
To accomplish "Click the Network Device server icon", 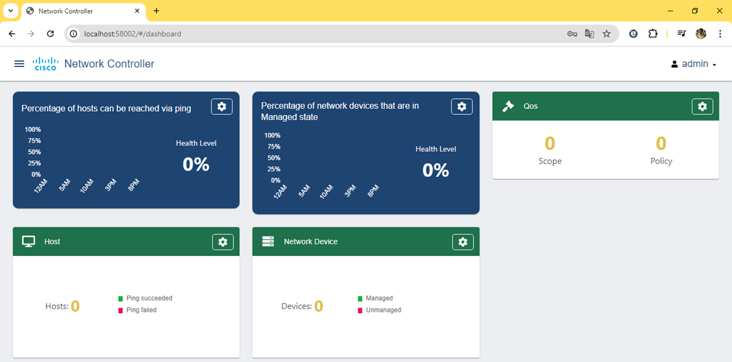I will [x=268, y=242].
